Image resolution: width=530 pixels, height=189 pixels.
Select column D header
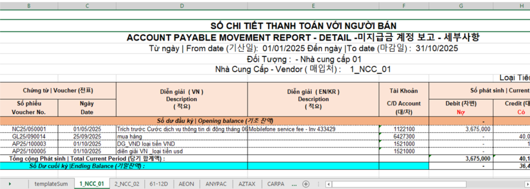(182, 6)
